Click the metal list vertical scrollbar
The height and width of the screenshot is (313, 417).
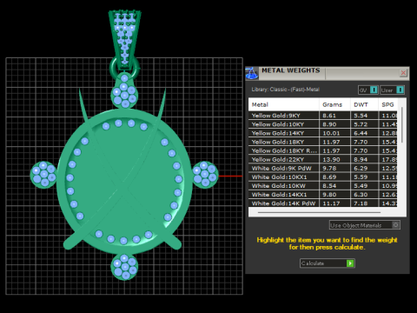pos(402,124)
